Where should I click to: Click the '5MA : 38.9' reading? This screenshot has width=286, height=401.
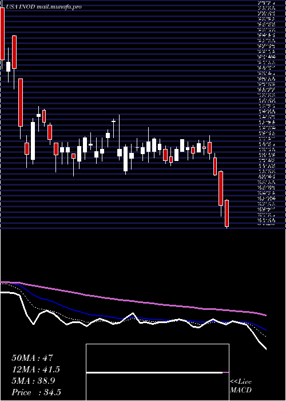(33, 381)
